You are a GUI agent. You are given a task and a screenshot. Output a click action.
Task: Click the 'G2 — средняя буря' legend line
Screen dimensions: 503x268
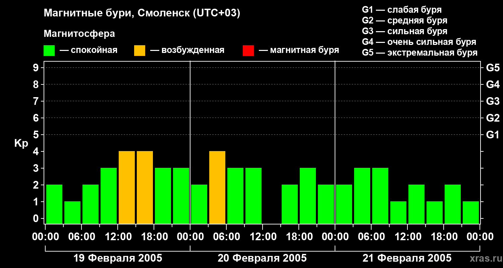pyautogui.click(x=404, y=20)
